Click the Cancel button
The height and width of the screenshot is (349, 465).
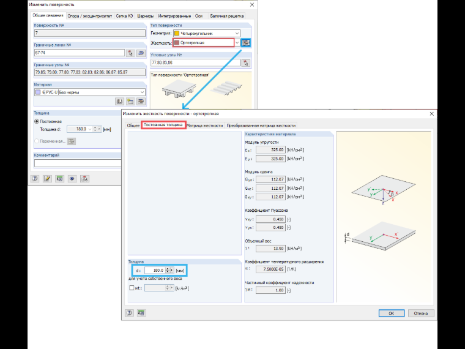(421, 313)
